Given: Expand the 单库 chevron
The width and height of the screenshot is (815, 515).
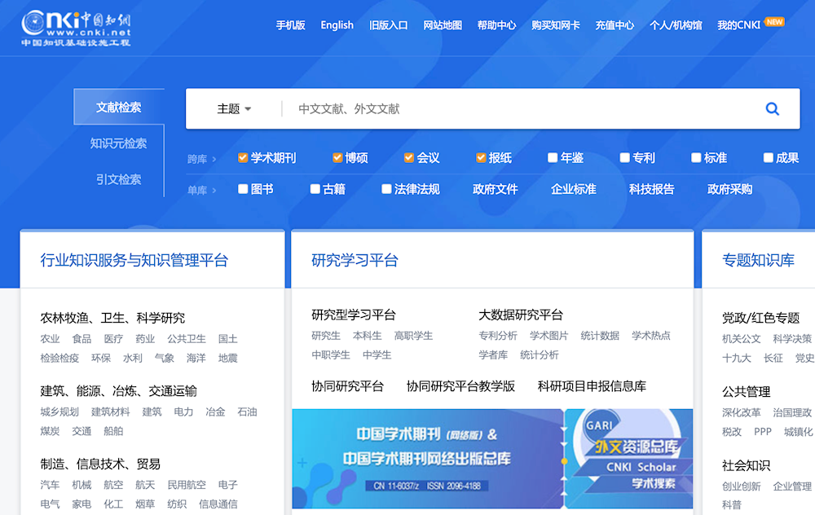Looking at the screenshot, I should 214,190.
